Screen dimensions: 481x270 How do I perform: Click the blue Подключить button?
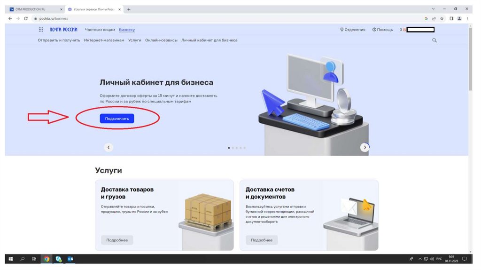point(117,119)
